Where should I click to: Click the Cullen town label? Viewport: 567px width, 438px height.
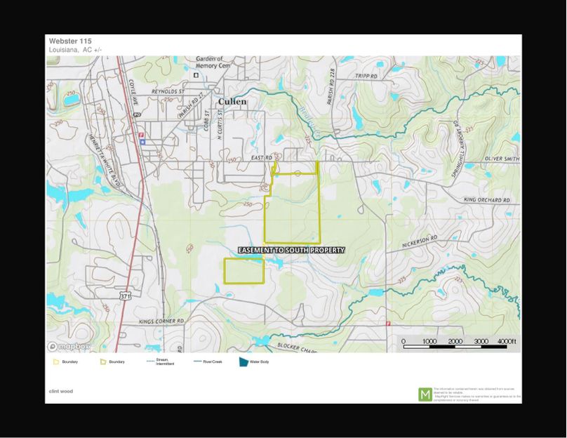point(232,101)
